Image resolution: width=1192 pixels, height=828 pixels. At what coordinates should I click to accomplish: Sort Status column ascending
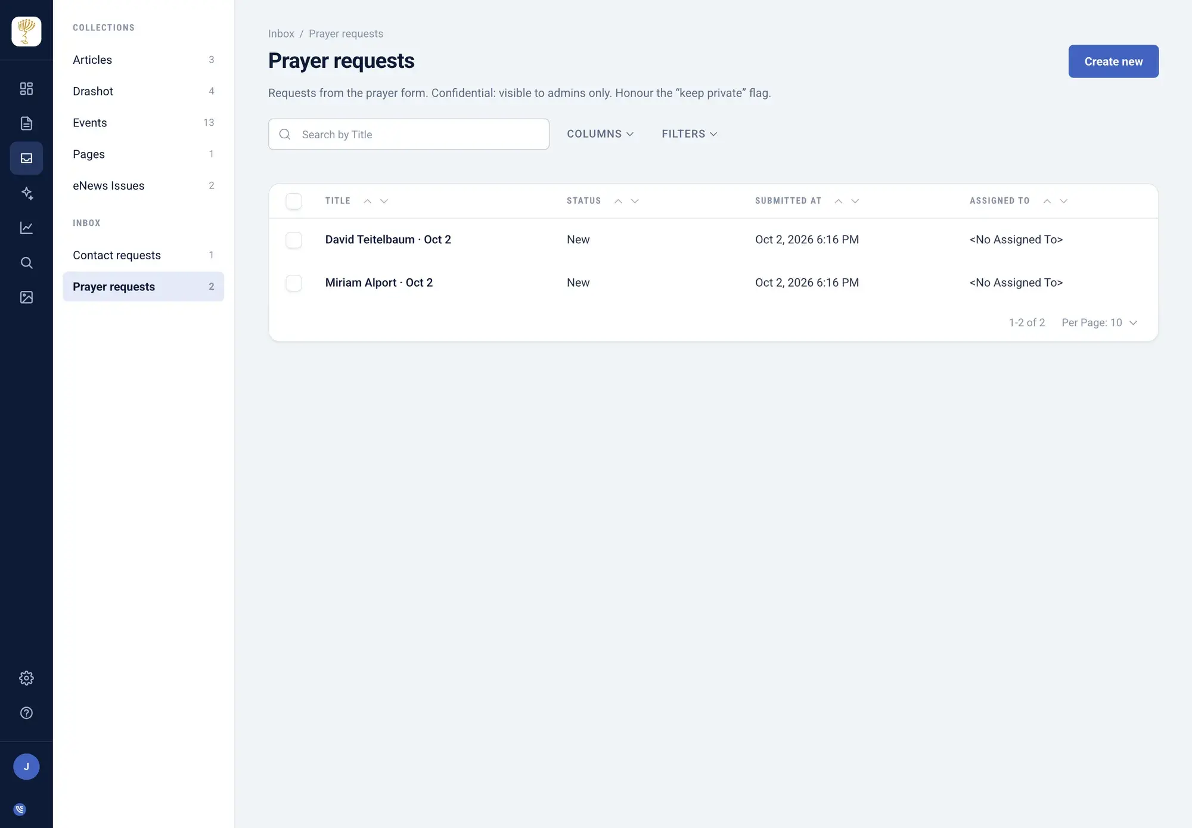click(618, 201)
